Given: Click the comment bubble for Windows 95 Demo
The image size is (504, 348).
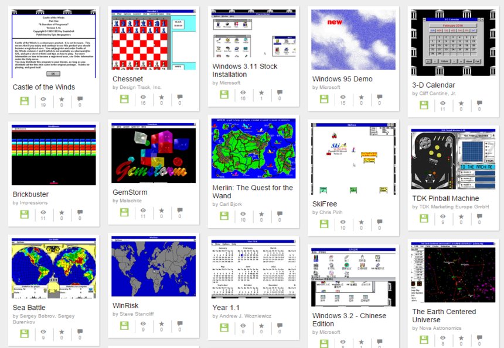Looking at the screenshot, I should 380,97.
